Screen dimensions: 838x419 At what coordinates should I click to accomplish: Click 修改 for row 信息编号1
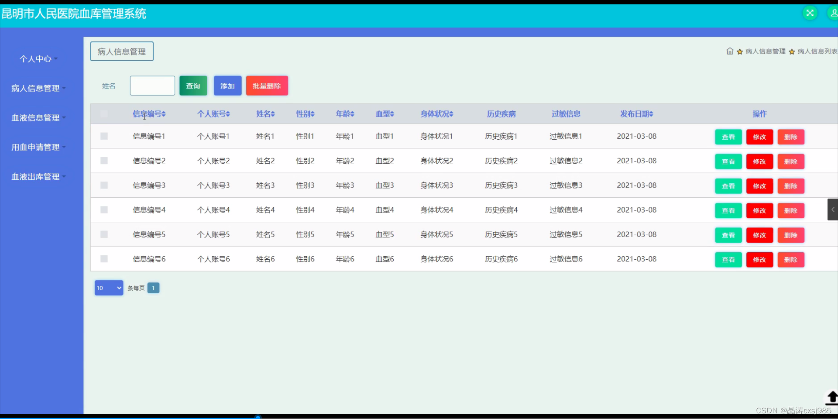point(759,137)
